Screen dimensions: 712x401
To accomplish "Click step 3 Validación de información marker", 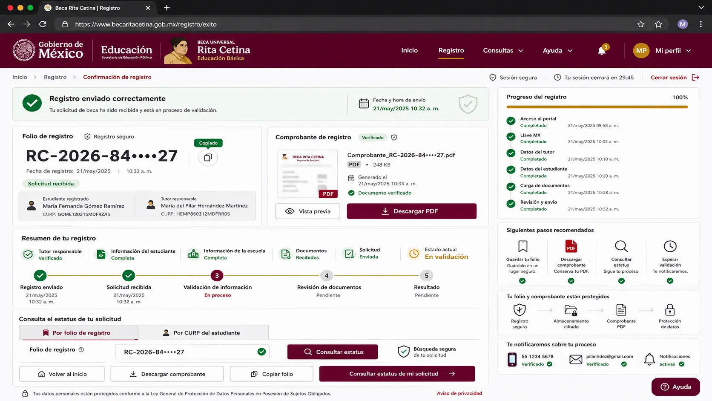I will [x=217, y=276].
